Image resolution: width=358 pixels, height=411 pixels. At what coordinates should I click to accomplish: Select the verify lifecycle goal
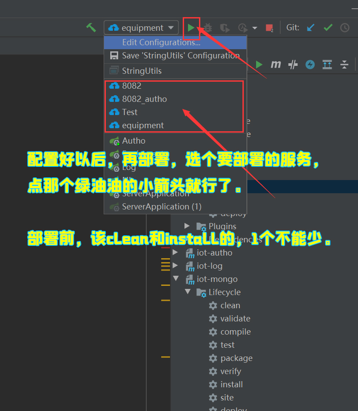tap(264, 371)
